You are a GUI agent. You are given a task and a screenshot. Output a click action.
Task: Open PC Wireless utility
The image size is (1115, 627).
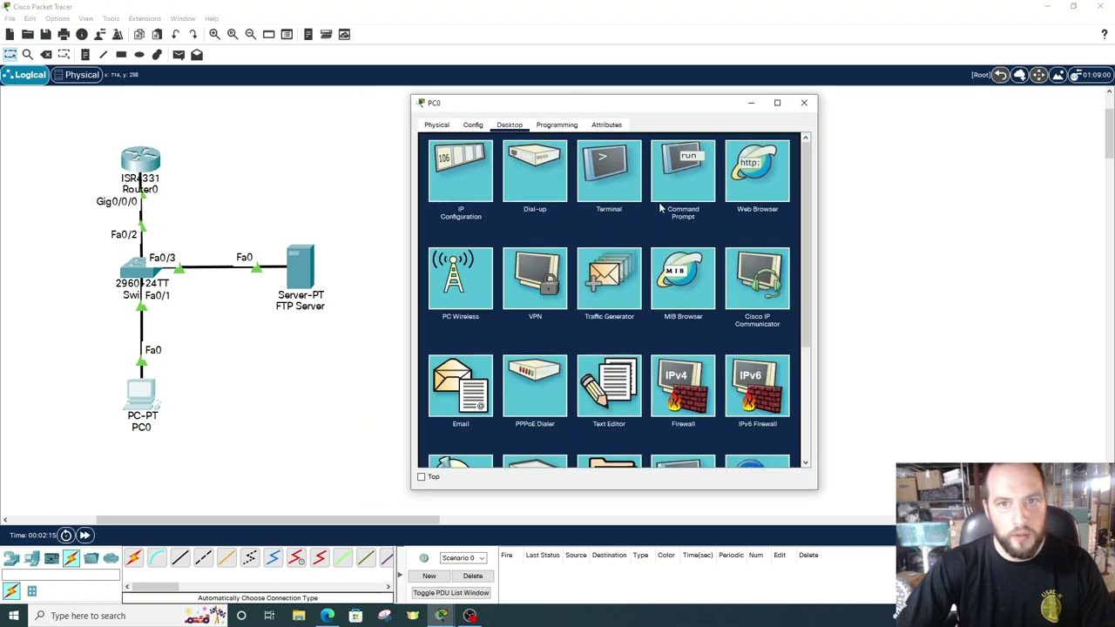tap(460, 279)
